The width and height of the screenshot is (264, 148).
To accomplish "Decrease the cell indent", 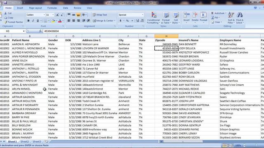I will (84, 21).
